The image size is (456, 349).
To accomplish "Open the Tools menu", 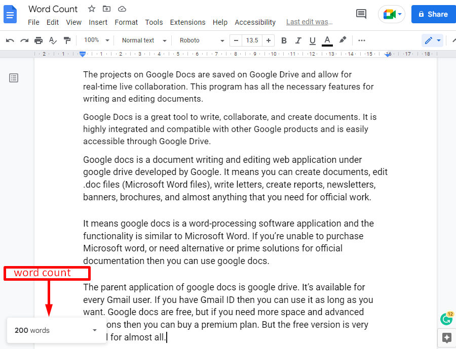I will tap(154, 22).
